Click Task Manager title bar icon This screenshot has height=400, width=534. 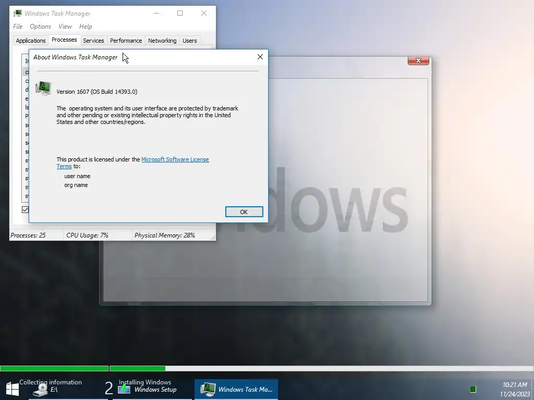click(x=17, y=13)
